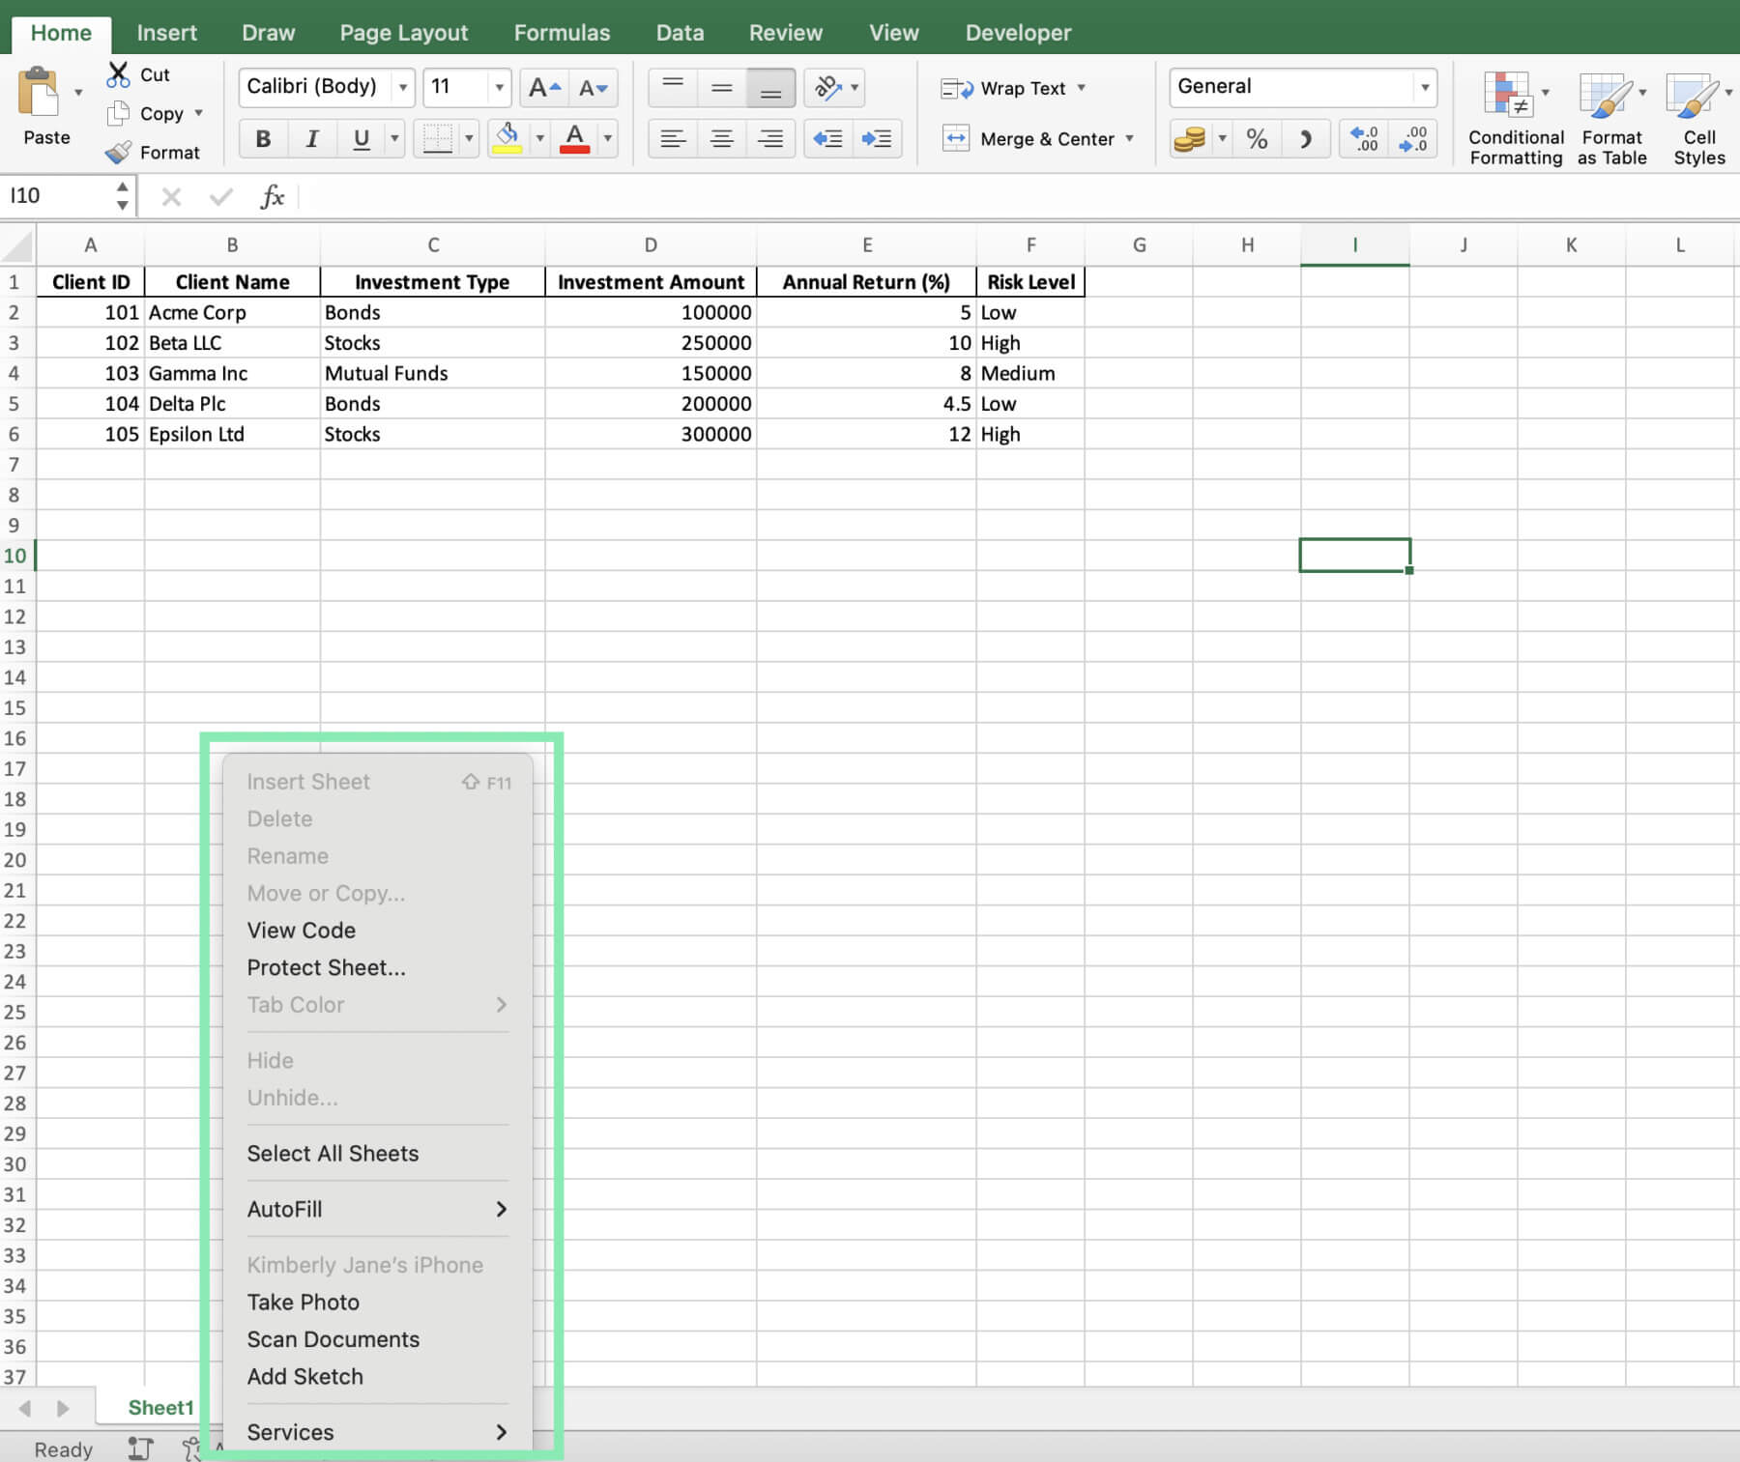Click the text orientation icon
The image size is (1740, 1462).
click(x=827, y=88)
